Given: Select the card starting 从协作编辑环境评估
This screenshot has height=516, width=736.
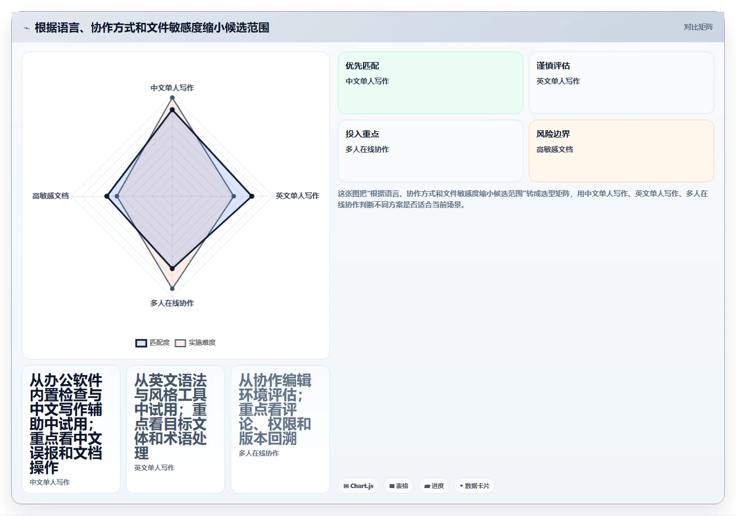Looking at the screenshot, I should (280, 429).
